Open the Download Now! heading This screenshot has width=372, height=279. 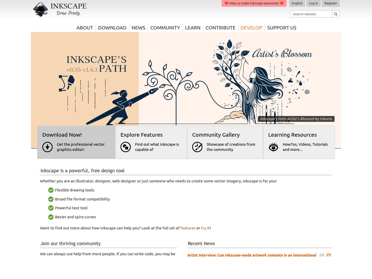pos(62,135)
